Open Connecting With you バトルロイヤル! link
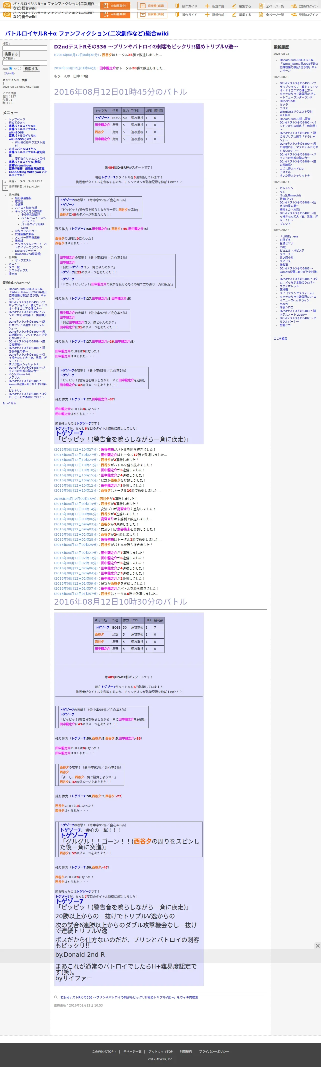Viewport: 321px width, 1067px height. [28, 173]
